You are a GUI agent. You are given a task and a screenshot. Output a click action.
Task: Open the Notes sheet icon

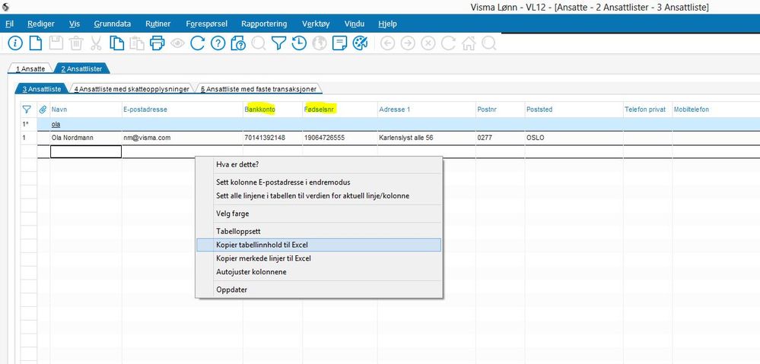[x=340, y=43]
